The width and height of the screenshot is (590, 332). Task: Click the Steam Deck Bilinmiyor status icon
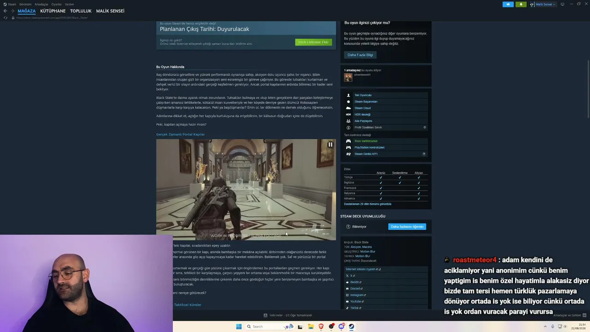[x=348, y=226]
